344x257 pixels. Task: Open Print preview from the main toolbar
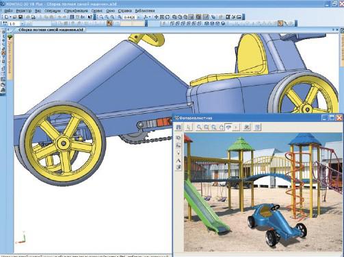34,17
